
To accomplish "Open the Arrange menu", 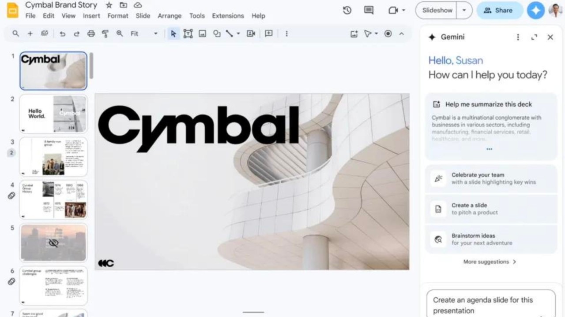I will click(169, 16).
